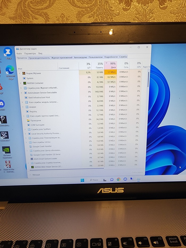Click the Task Manager taskbar icon

(x=138, y=179)
